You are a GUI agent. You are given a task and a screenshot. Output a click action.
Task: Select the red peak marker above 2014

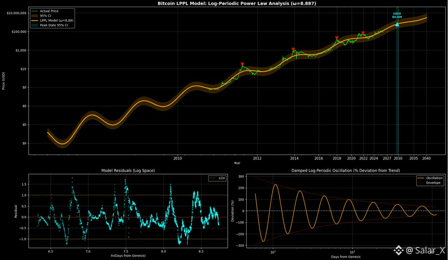click(293, 49)
